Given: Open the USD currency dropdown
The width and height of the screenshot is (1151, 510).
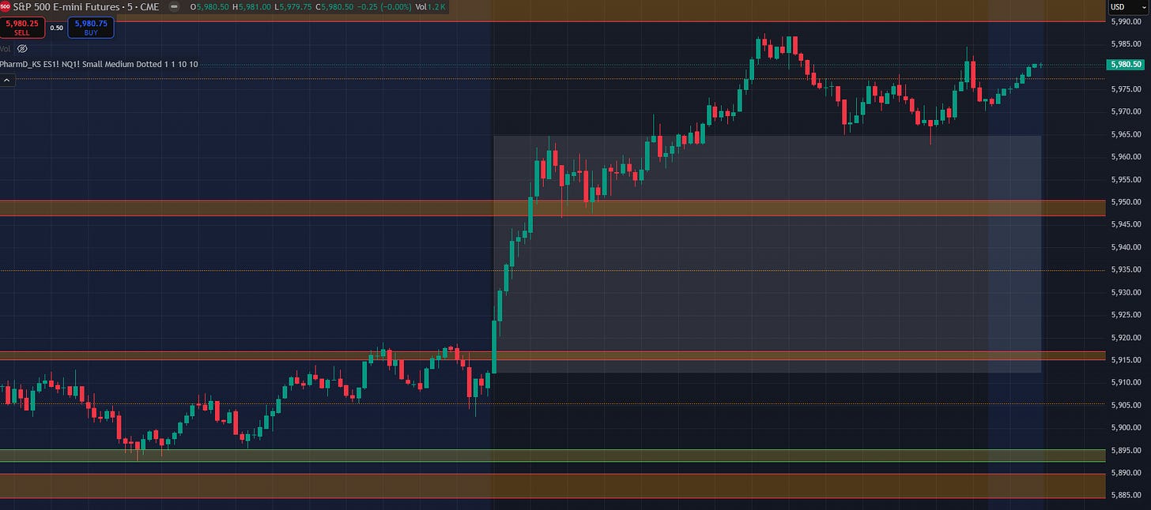Looking at the screenshot, I should pos(1127,7).
